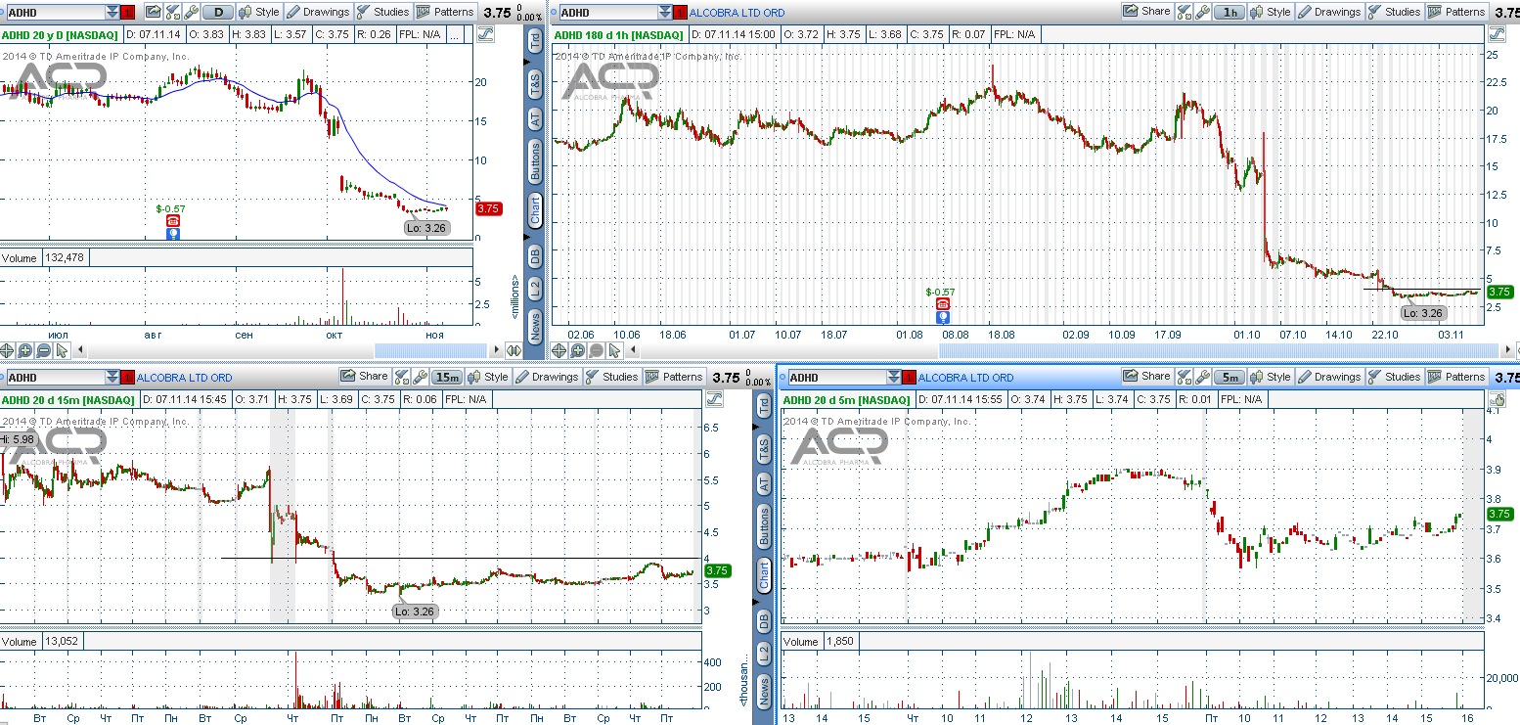The height and width of the screenshot is (725, 1520).
Task: Zoom out on the daily chart
Action: tap(44, 350)
